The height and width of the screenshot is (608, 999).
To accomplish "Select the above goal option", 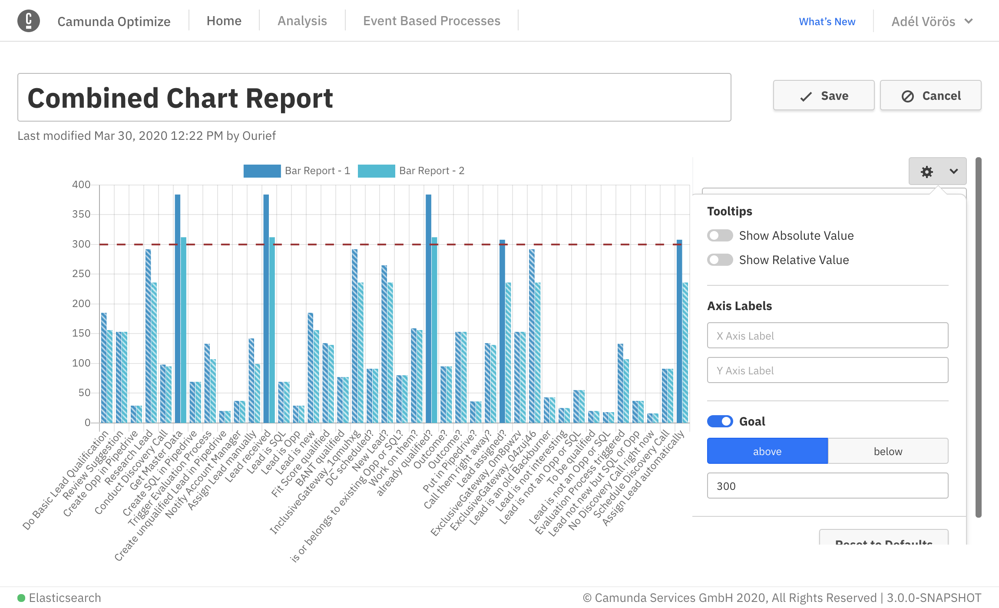I will tap(767, 451).
